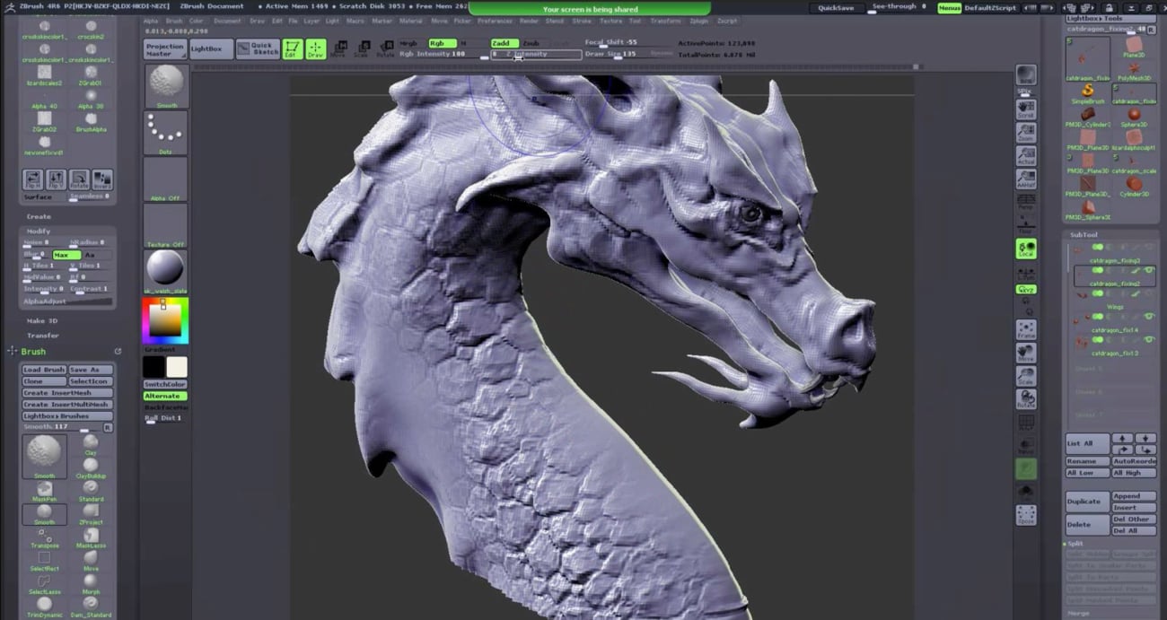Viewport: 1167px width, 620px height.
Task: Click the Frame icon on right shelf
Action: 1025,330
